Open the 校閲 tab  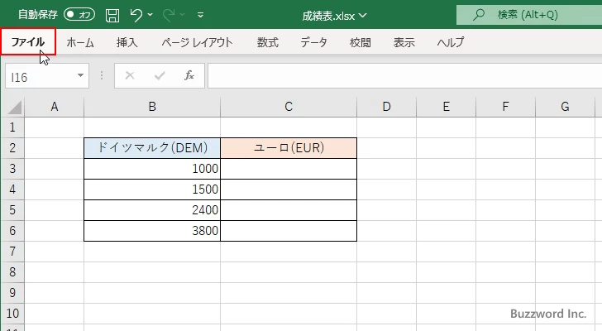pyautogui.click(x=361, y=42)
